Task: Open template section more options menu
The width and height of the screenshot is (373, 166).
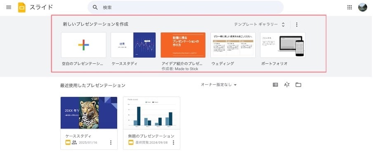Action: [x=297, y=25]
